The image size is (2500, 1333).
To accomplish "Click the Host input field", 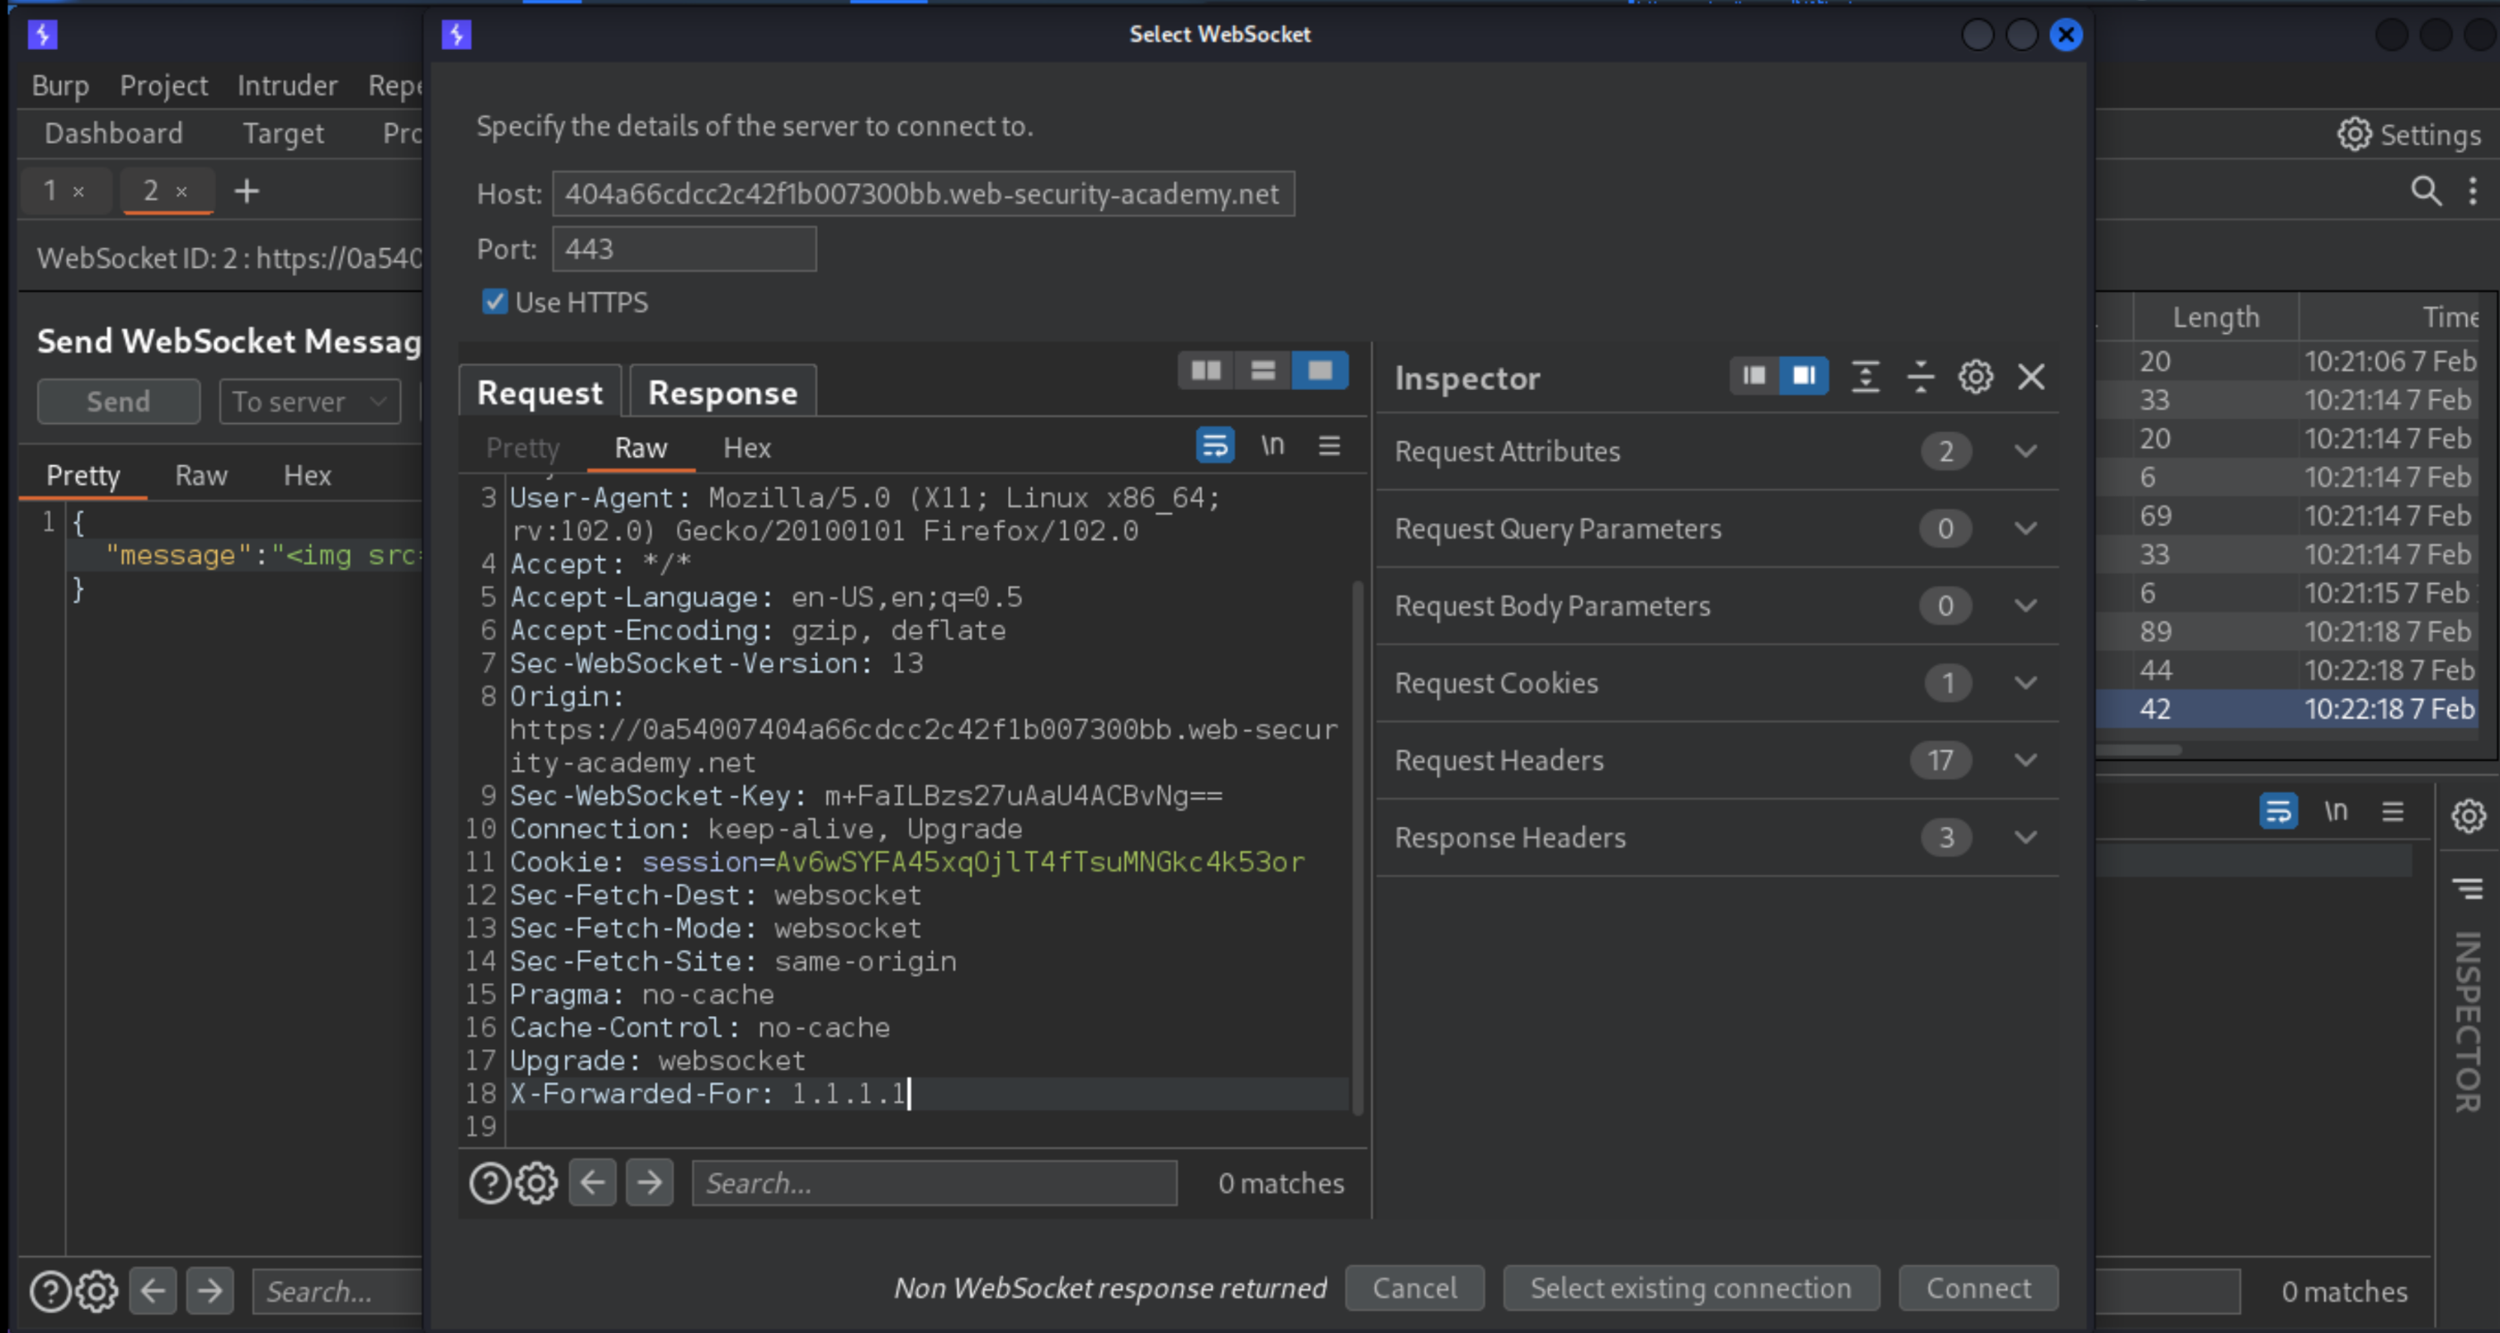I will [x=923, y=194].
